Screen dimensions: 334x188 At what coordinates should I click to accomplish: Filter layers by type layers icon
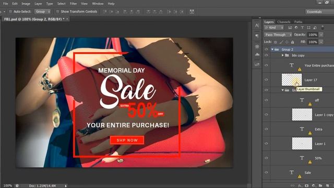302,28
